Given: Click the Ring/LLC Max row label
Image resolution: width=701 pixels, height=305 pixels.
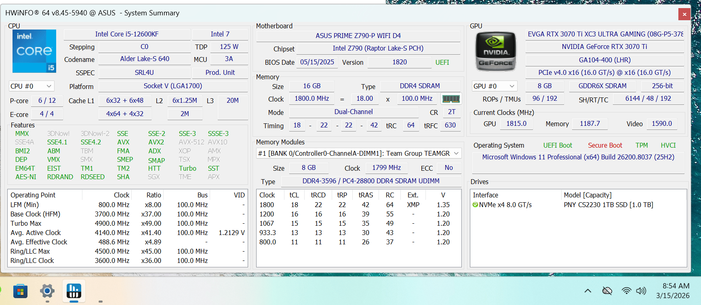Looking at the screenshot, I should [30, 251].
